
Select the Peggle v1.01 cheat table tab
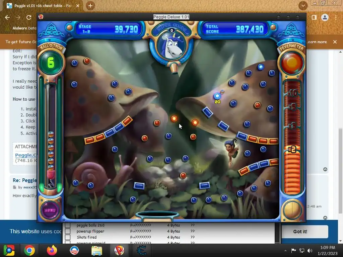(42, 6)
